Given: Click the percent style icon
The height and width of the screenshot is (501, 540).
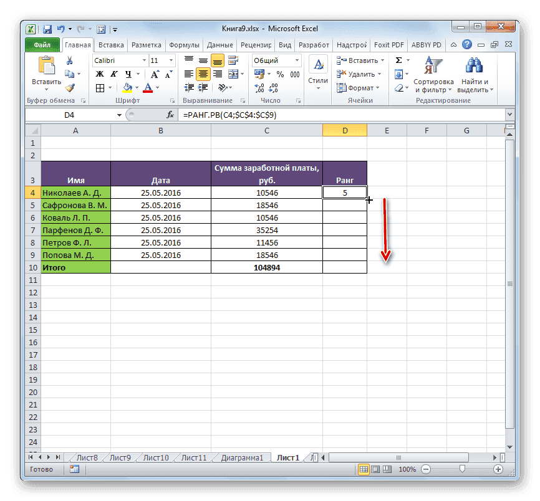Looking at the screenshot, I should (279, 74).
